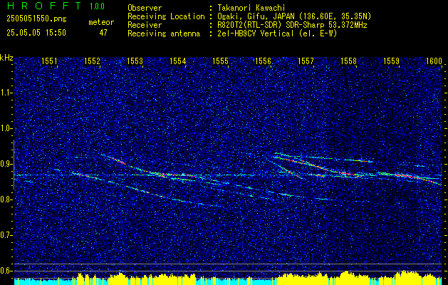Viewport: 448px width, 285px height.
Task: Click the HROFFT program title
Action: (x=44, y=6)
